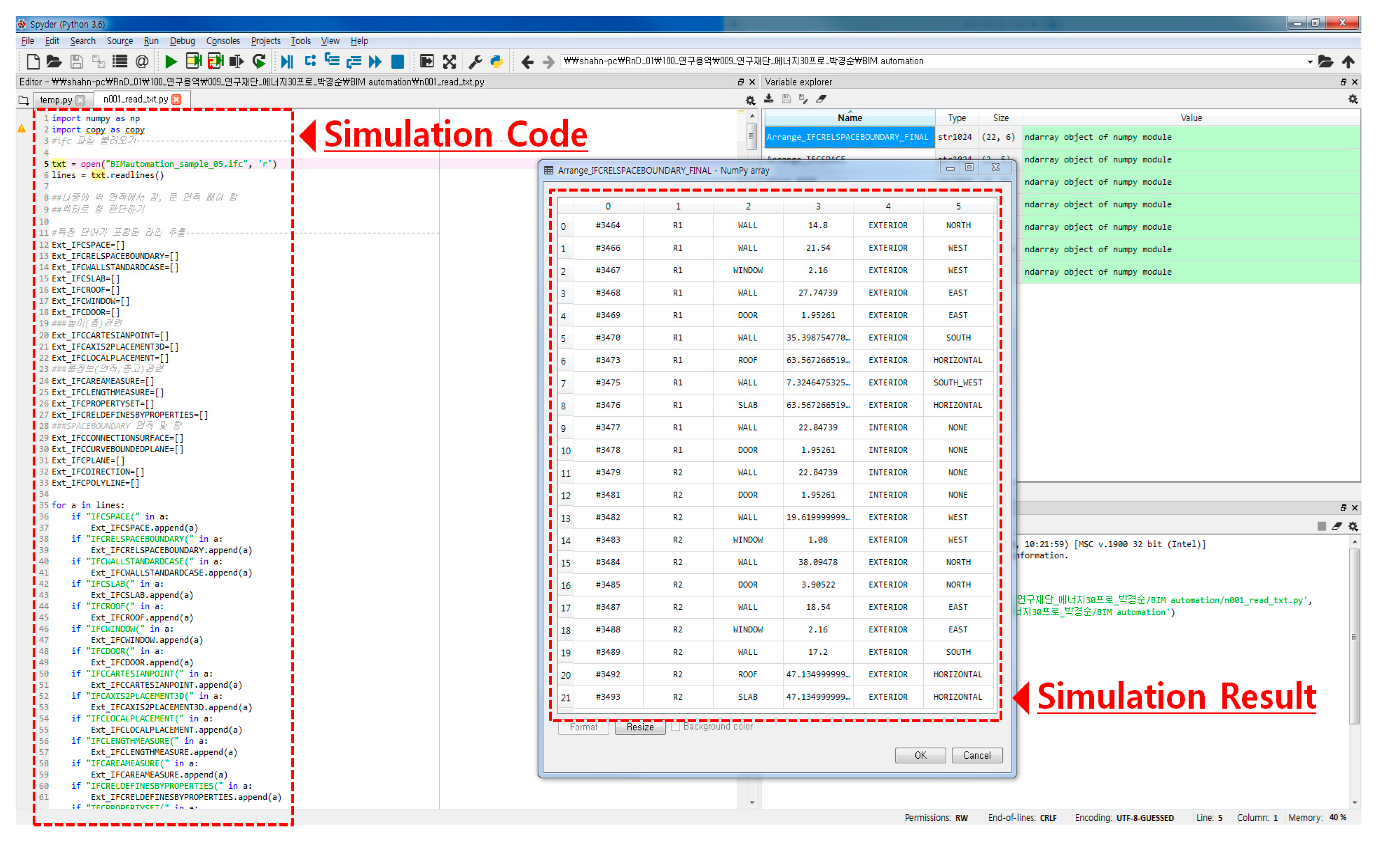Open the PYTHONPATH manager Python icon

[x=497, y=61]
